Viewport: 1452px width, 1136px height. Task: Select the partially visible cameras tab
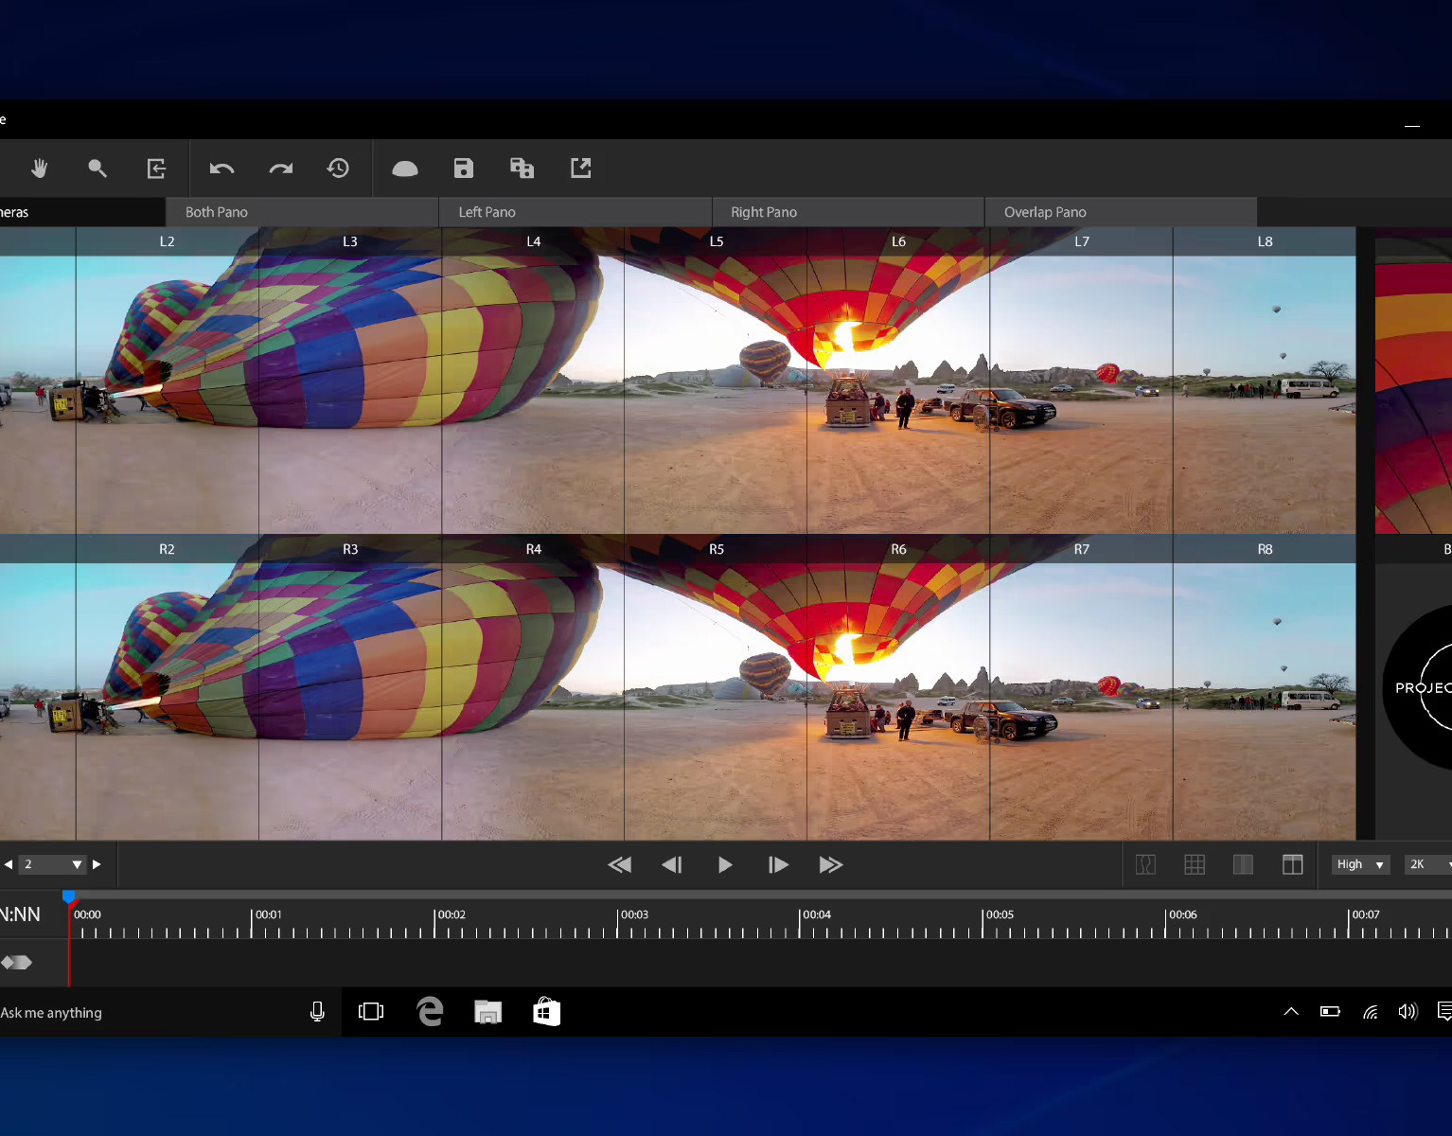pyautogui.click(x=81, y=212)
